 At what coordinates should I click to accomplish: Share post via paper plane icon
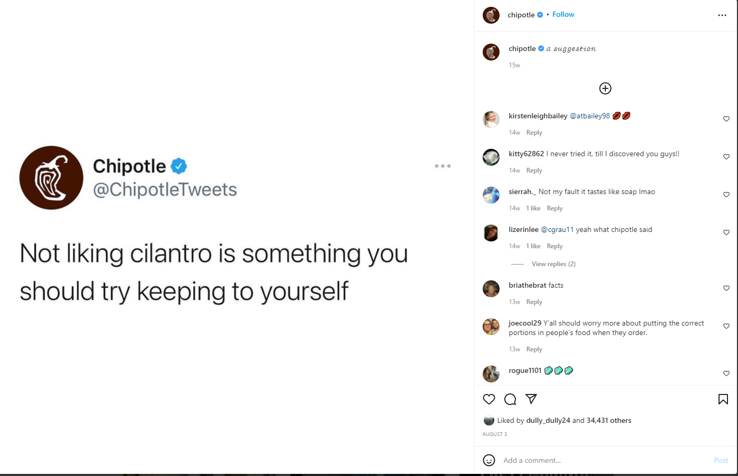coord(531,399)
